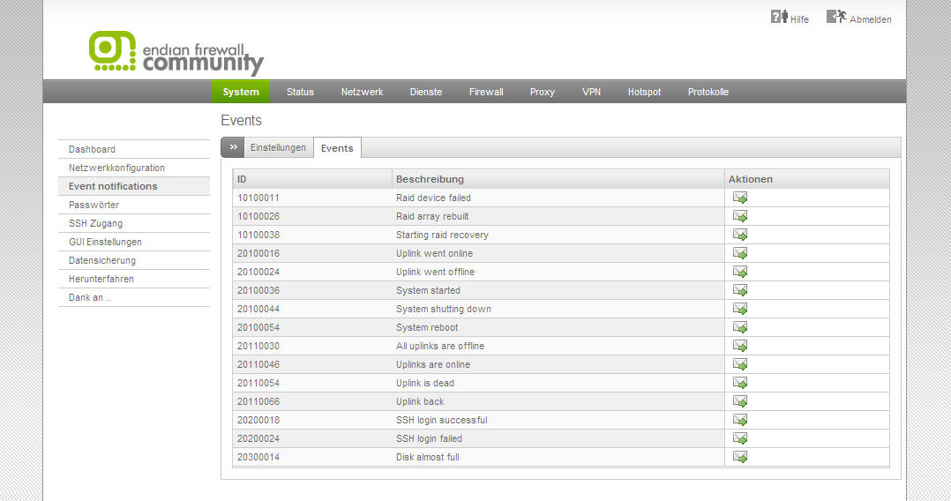Click the action icon for Uplink went online
The width and height of the screenshot is (951, 501).
(x=740, y=253)
